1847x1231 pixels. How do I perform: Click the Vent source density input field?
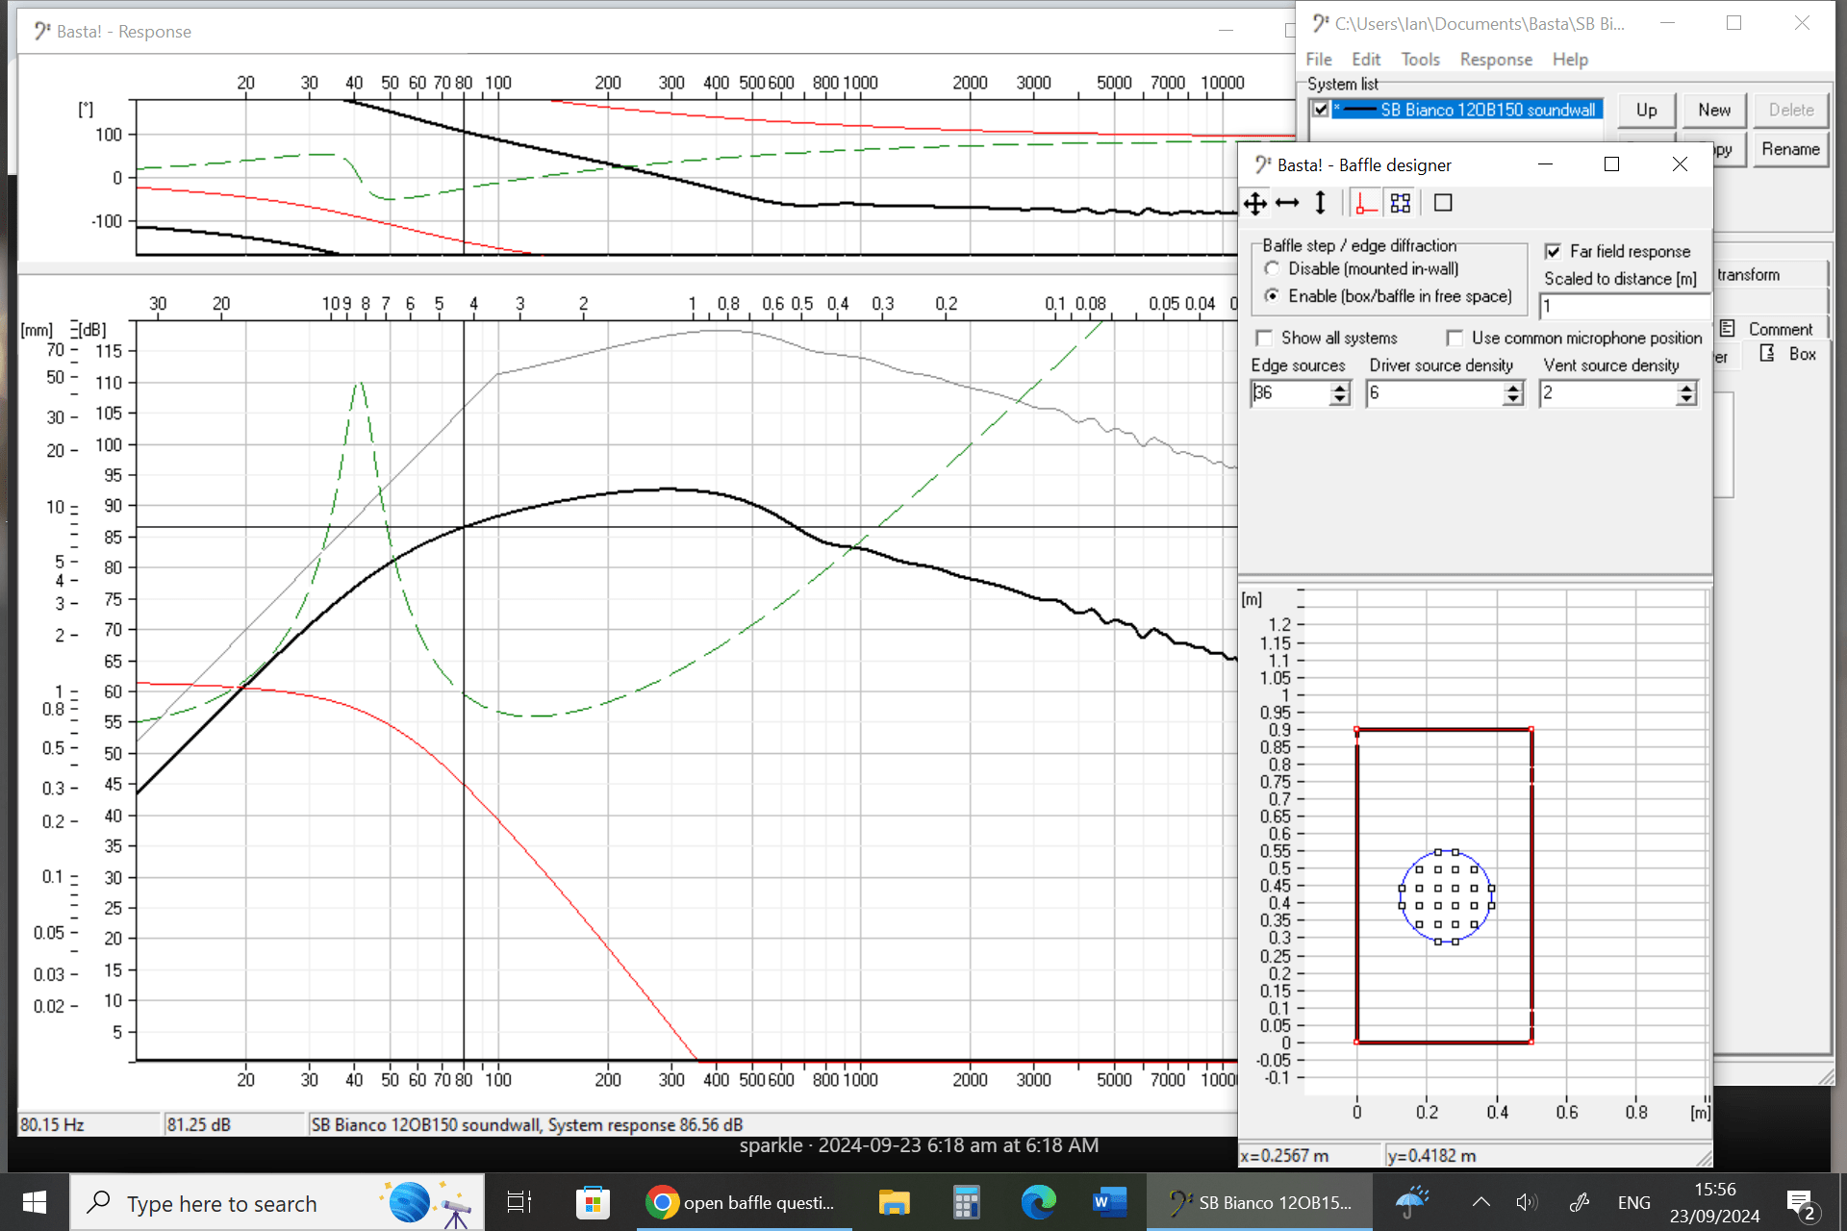pos(1608,393)
